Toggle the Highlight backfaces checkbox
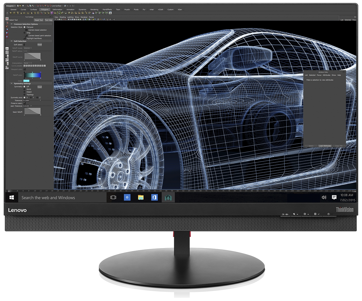The width and height of the screenshot is (362, 301). click(25, 38)
